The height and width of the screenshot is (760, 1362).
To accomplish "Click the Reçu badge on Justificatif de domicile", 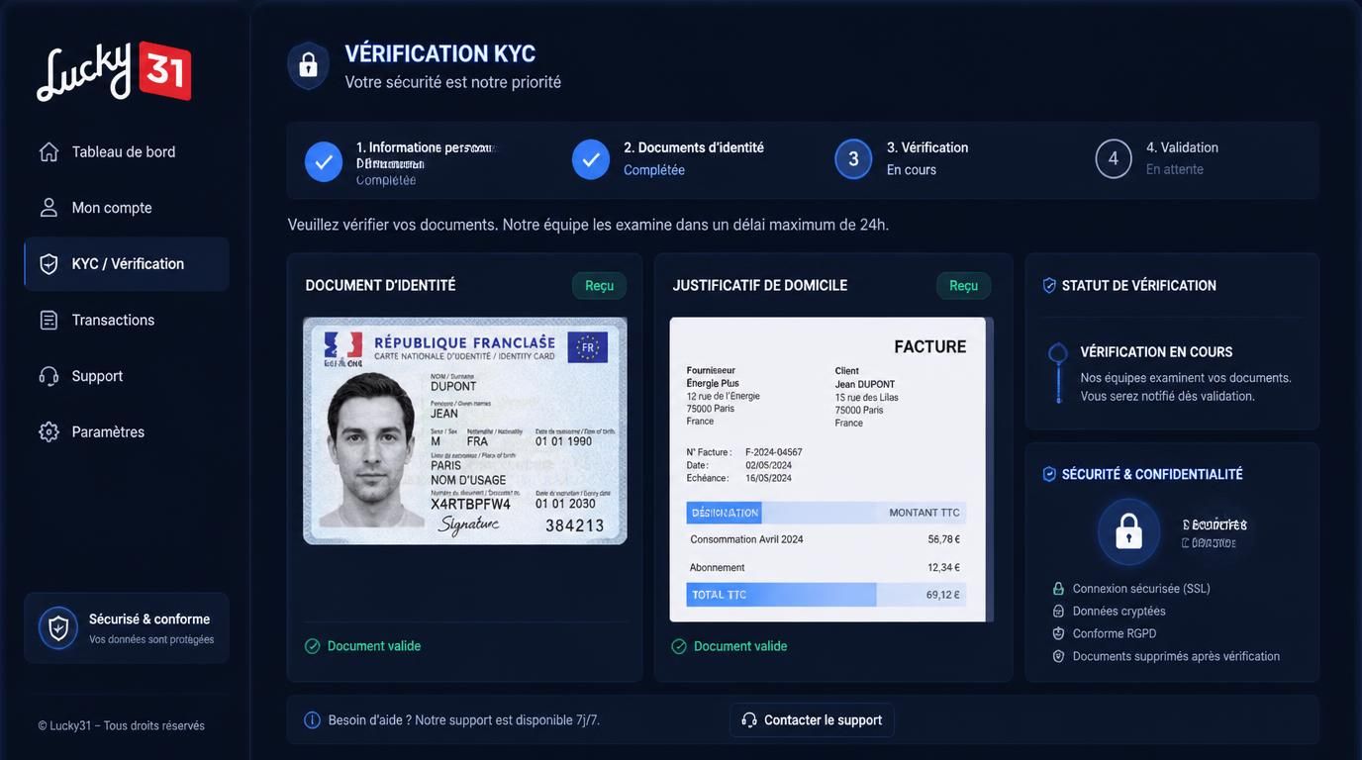I will pos(963,286).
